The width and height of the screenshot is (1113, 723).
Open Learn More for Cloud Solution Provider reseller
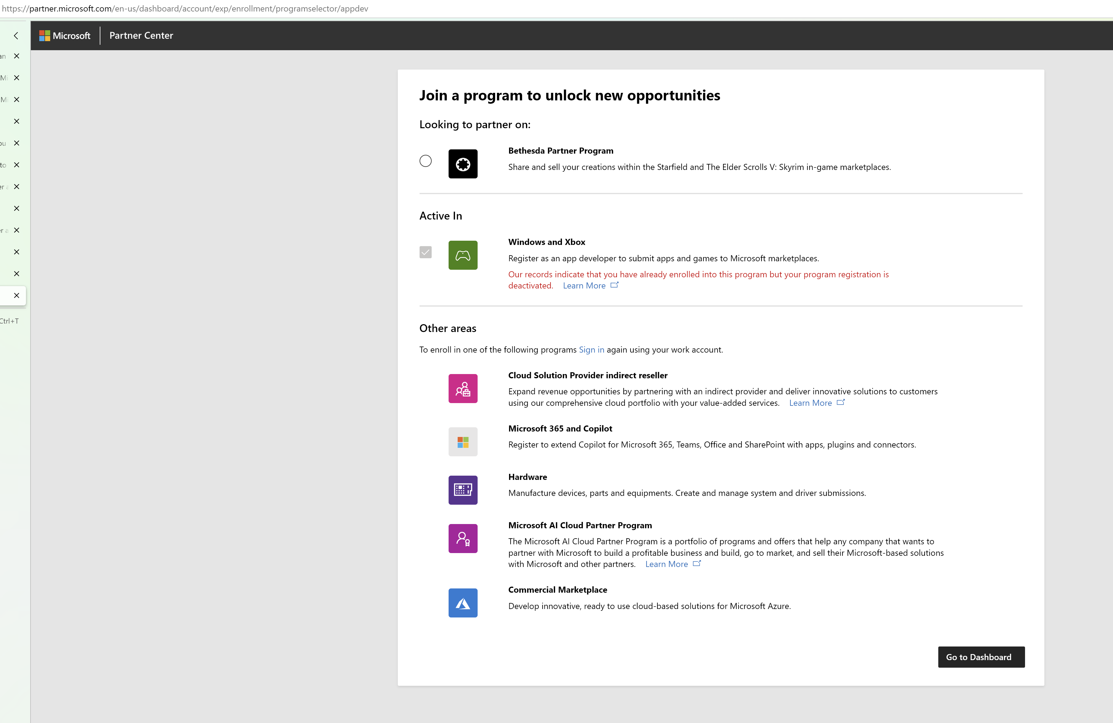click(x=810, y=403)
